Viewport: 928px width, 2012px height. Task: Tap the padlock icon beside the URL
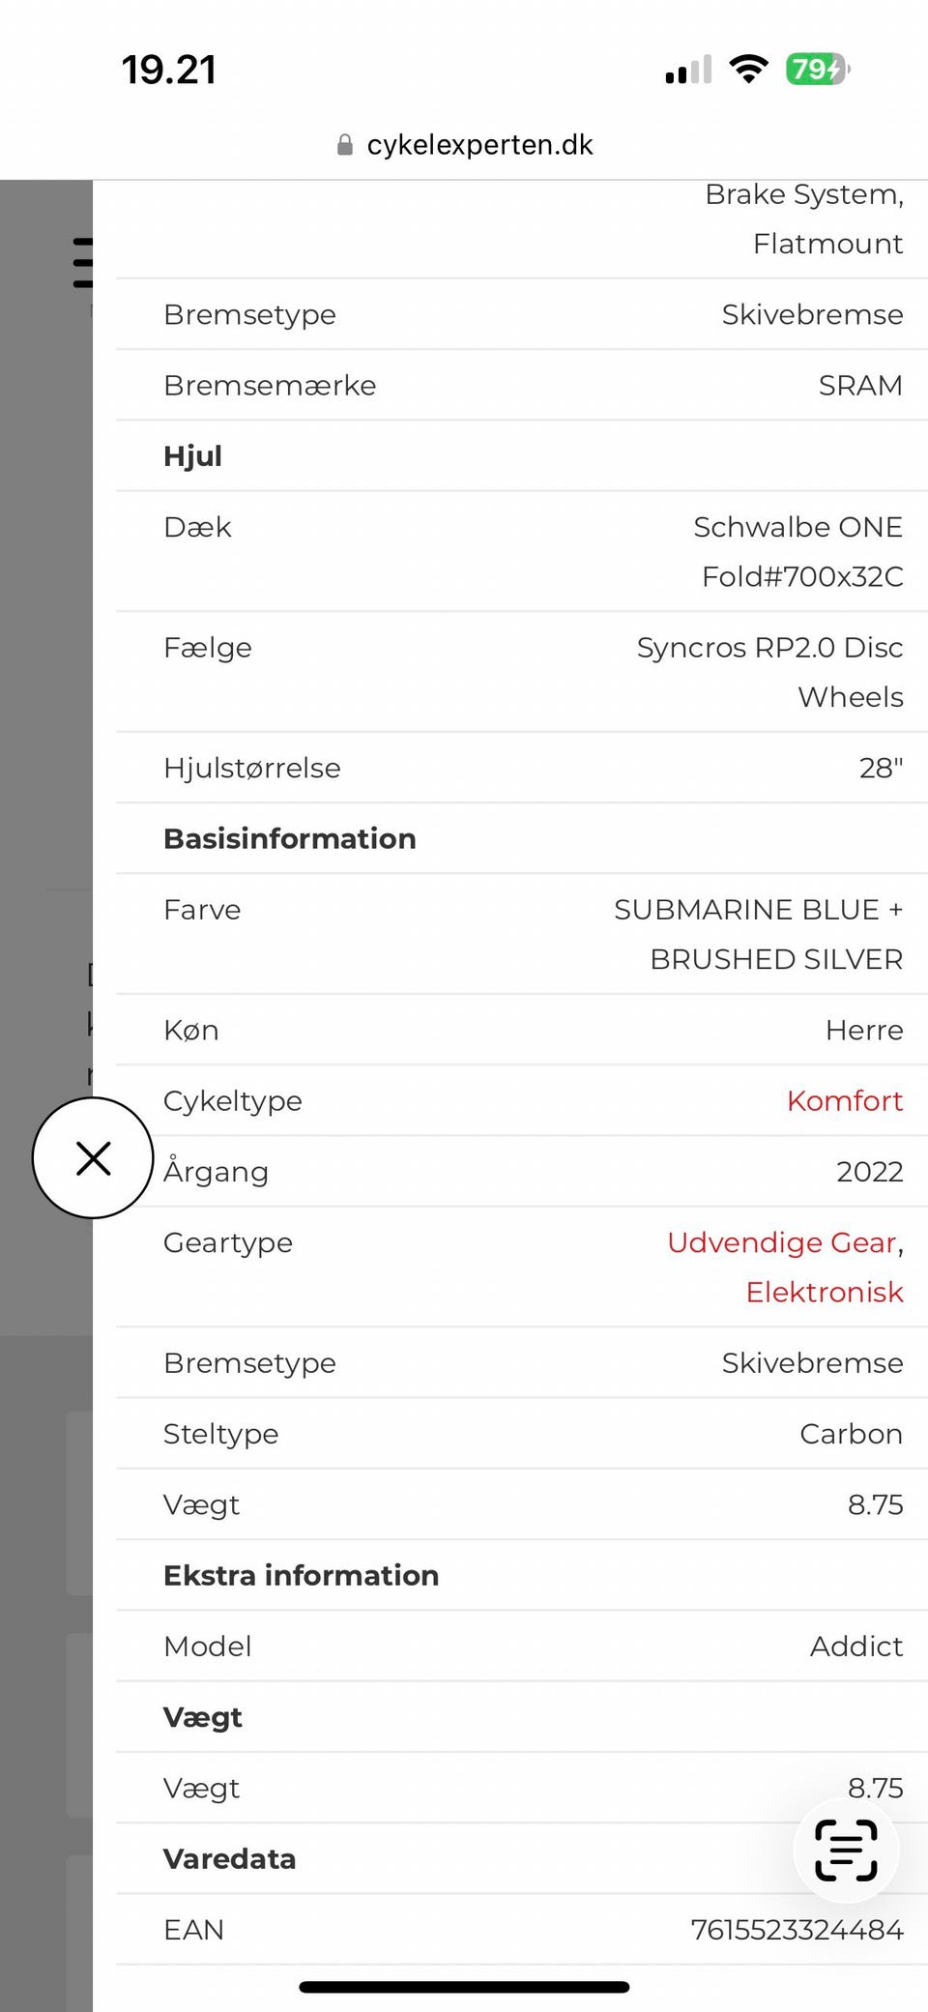[344, 145]
